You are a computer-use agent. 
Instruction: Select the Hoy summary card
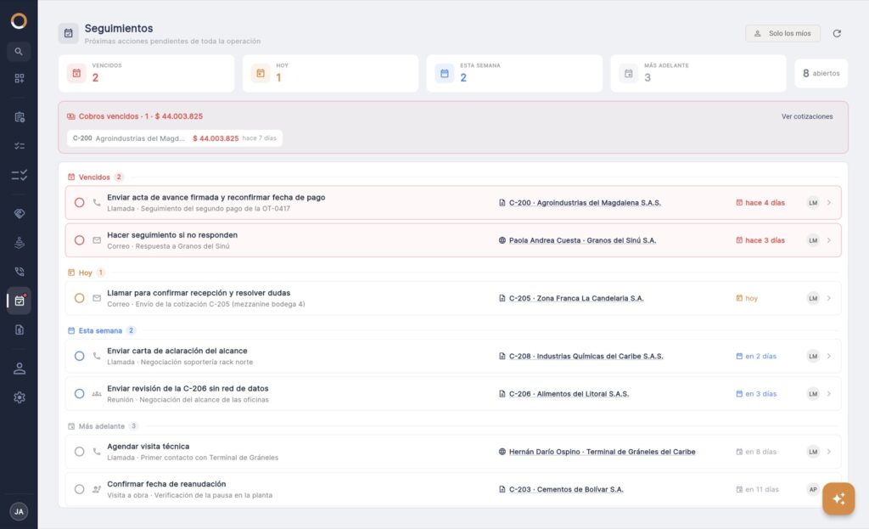330,73
